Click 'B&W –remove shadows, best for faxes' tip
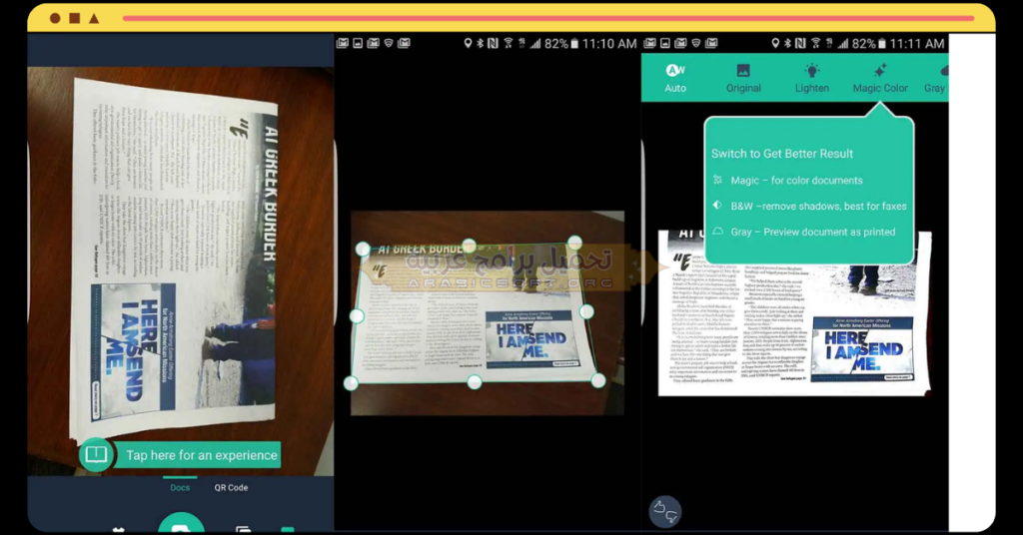Viewport: 1023px width, 535px height. coord(819,206)
